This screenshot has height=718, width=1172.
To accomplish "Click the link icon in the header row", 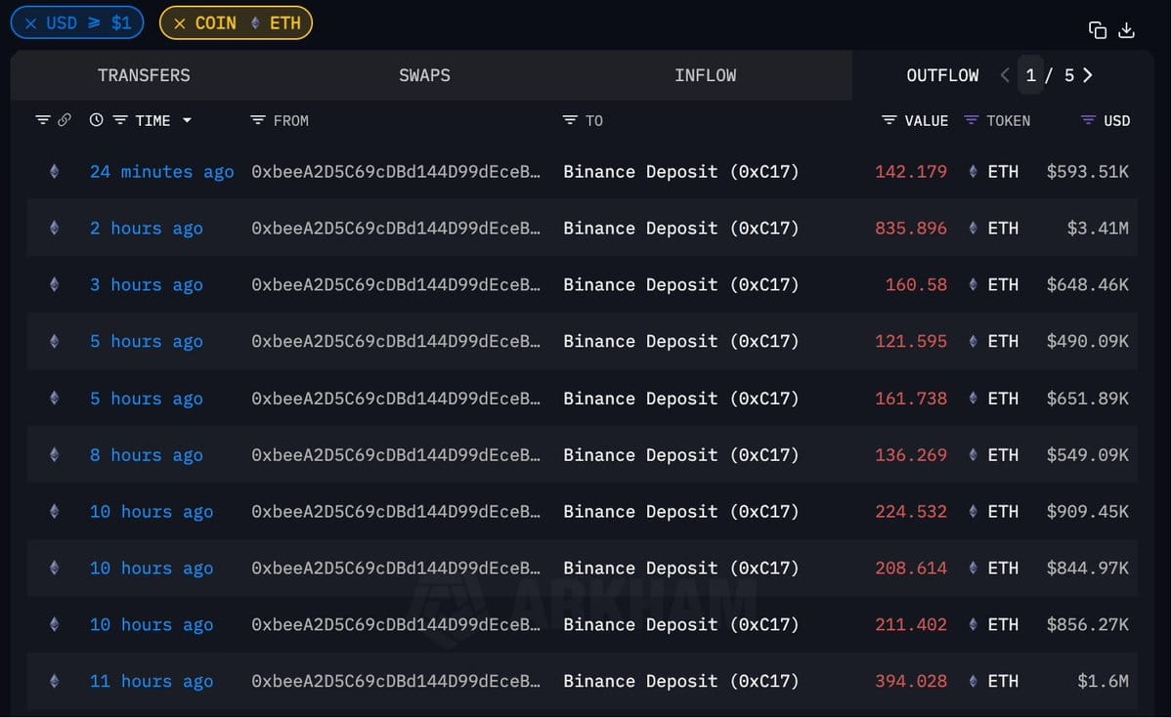I will pyautogui.click(x=65, y=119).
